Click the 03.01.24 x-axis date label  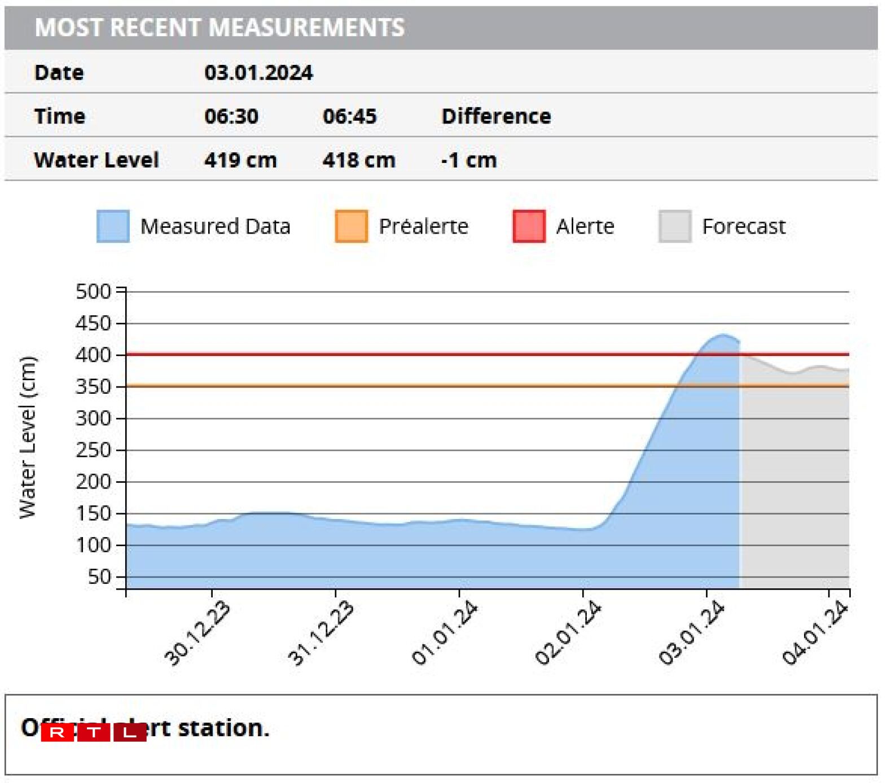point(691,633)
